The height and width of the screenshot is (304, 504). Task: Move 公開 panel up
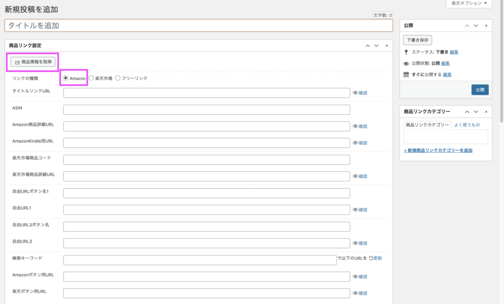tap(467, 26)
